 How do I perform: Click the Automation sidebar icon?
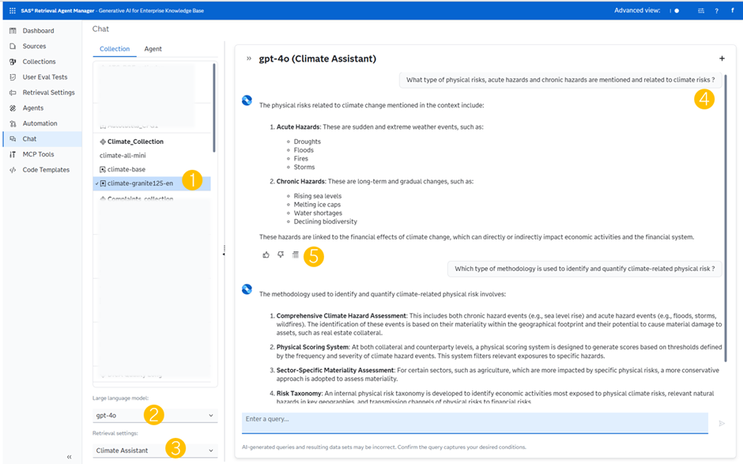(x=13, y=123)
